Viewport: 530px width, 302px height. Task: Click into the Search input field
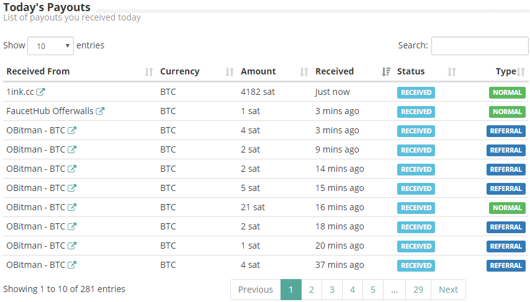(x=480, y=46)
